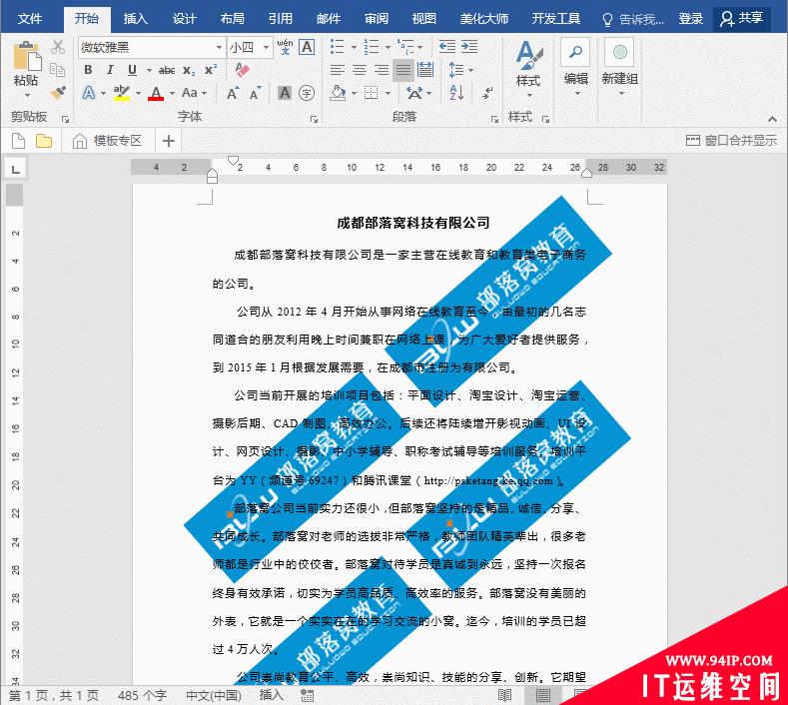
Task: Switch to read mode view
Action: click(504, 695)
